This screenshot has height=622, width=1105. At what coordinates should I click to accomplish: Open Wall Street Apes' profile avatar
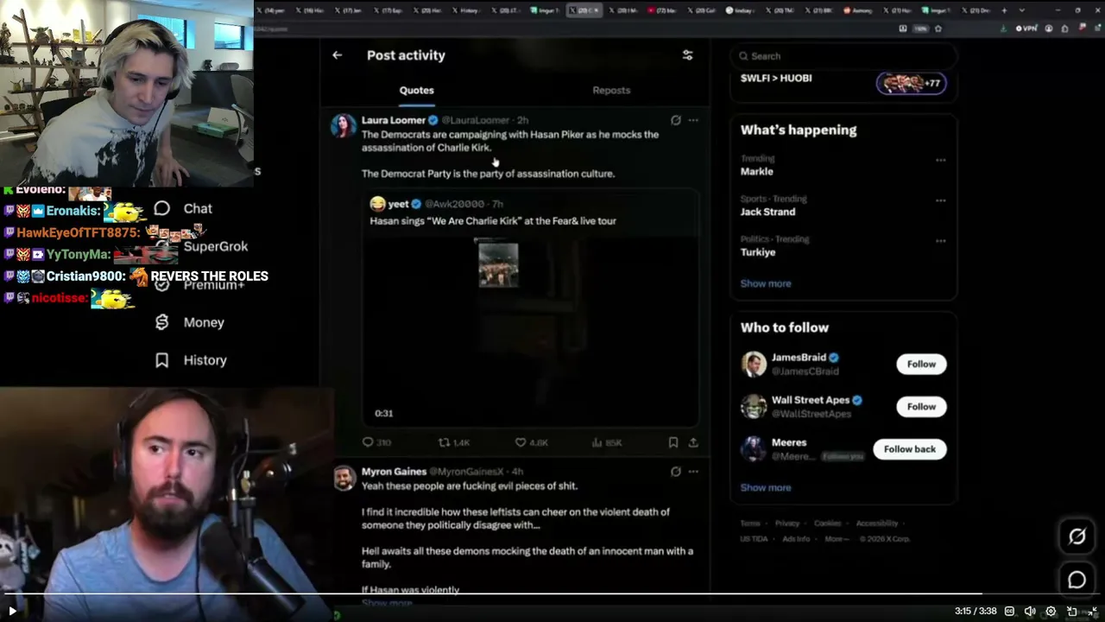point(754,406)
